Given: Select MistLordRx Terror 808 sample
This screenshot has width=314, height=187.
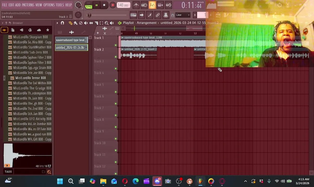Looking at the screenshot, I should [31, 78].
